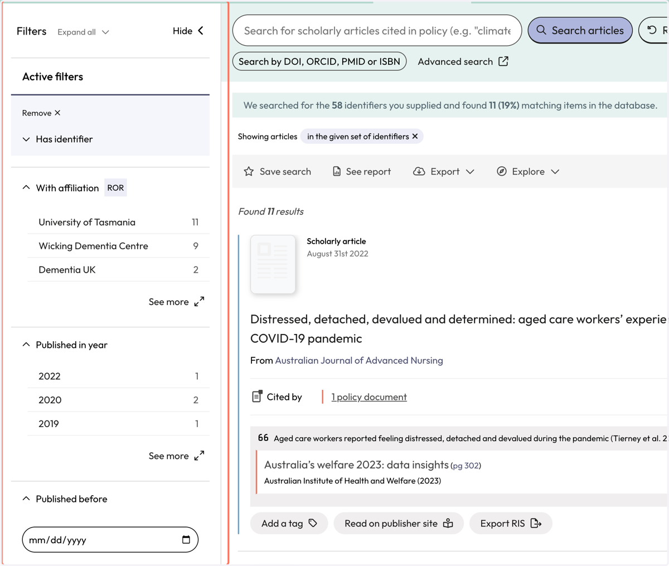The height and width of the screenshot is (566, 669).
Task: Collapse the Published in year section
Action: 65,345
